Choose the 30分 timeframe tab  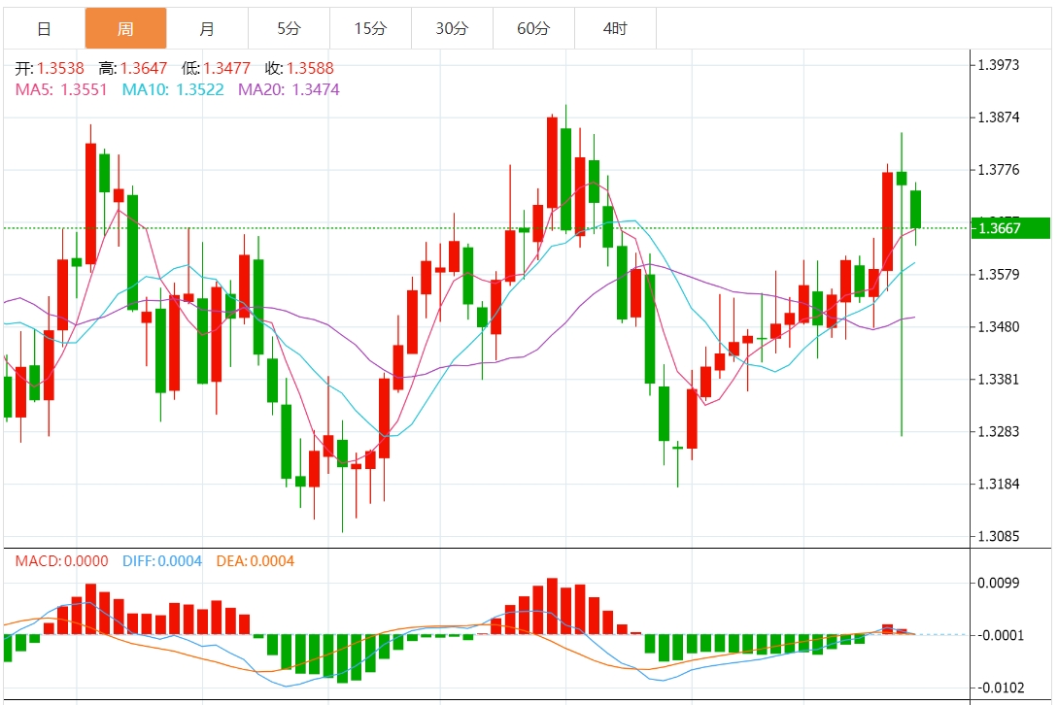[x=452, y=28]
